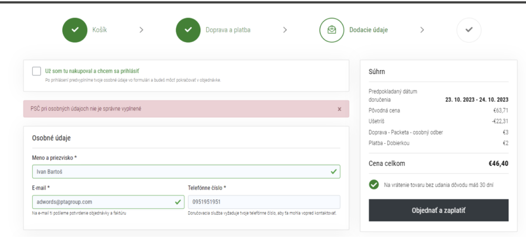Tick the 'Už som tu nakupoval' checkbox
Screen dimensions: 526x242
(36, 71)
